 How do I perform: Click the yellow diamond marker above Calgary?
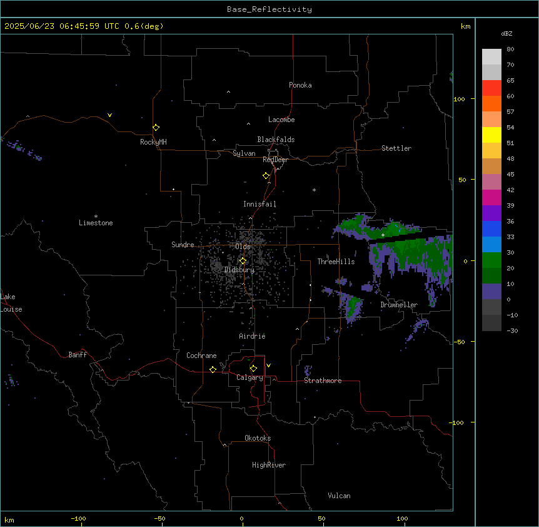click(253, 369)
